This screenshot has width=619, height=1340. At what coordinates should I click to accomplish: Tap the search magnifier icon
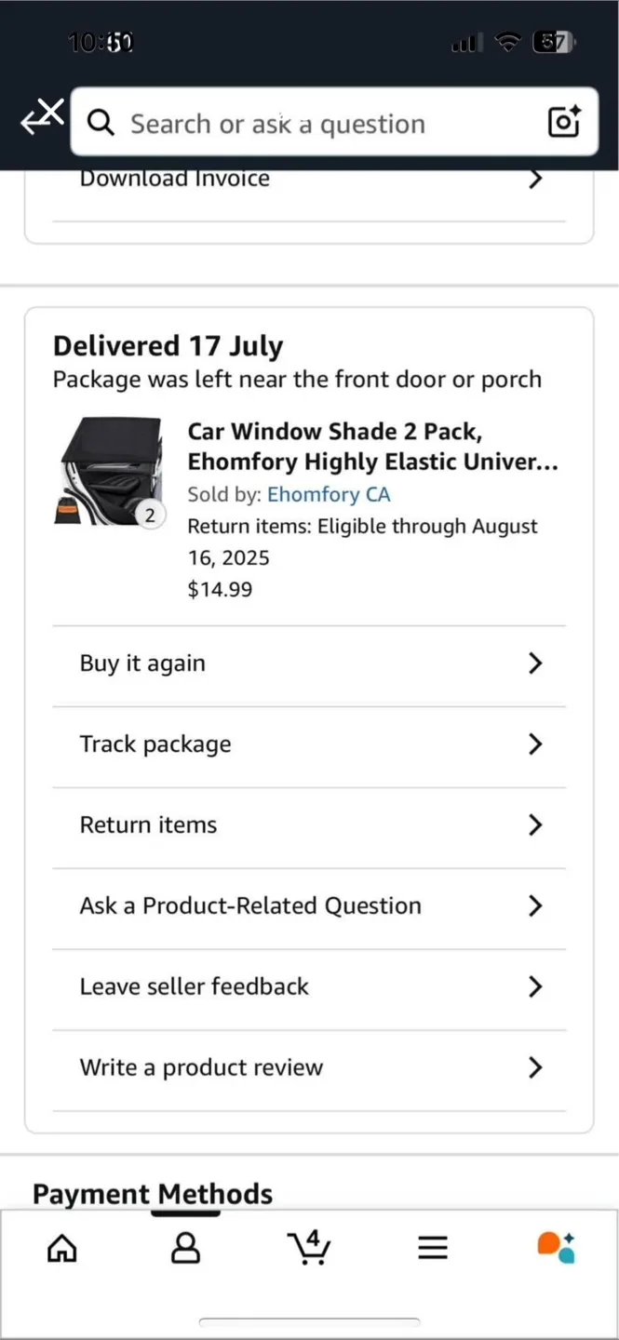(101, 123)
